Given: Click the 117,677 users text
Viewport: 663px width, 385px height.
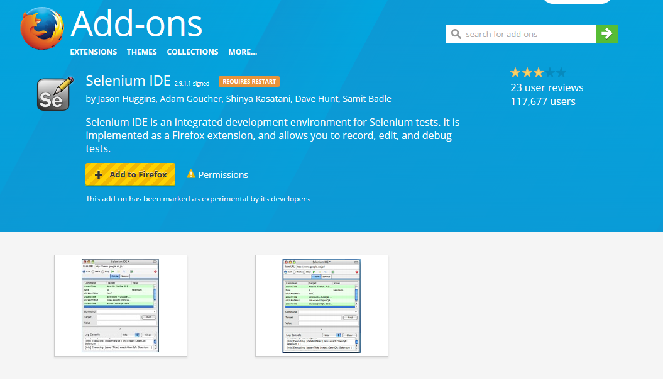Looking at the screenshot, I should (543, 101).
